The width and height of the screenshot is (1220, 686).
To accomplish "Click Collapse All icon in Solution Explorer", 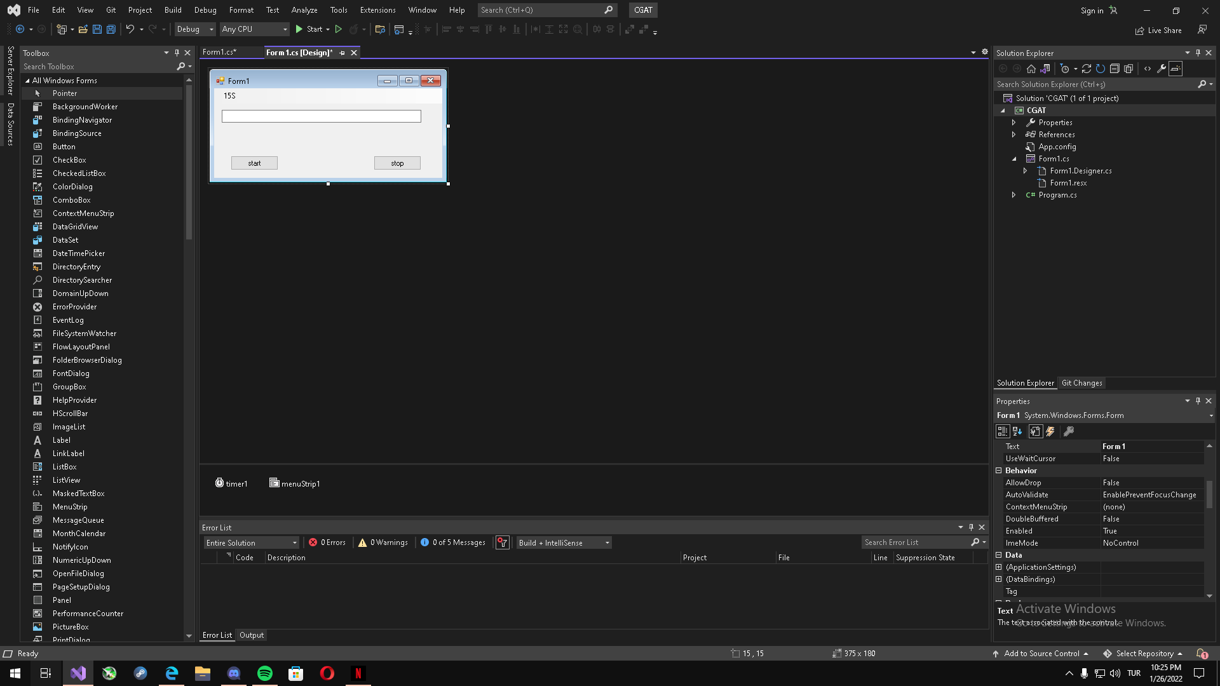I will coord(1115,69).
